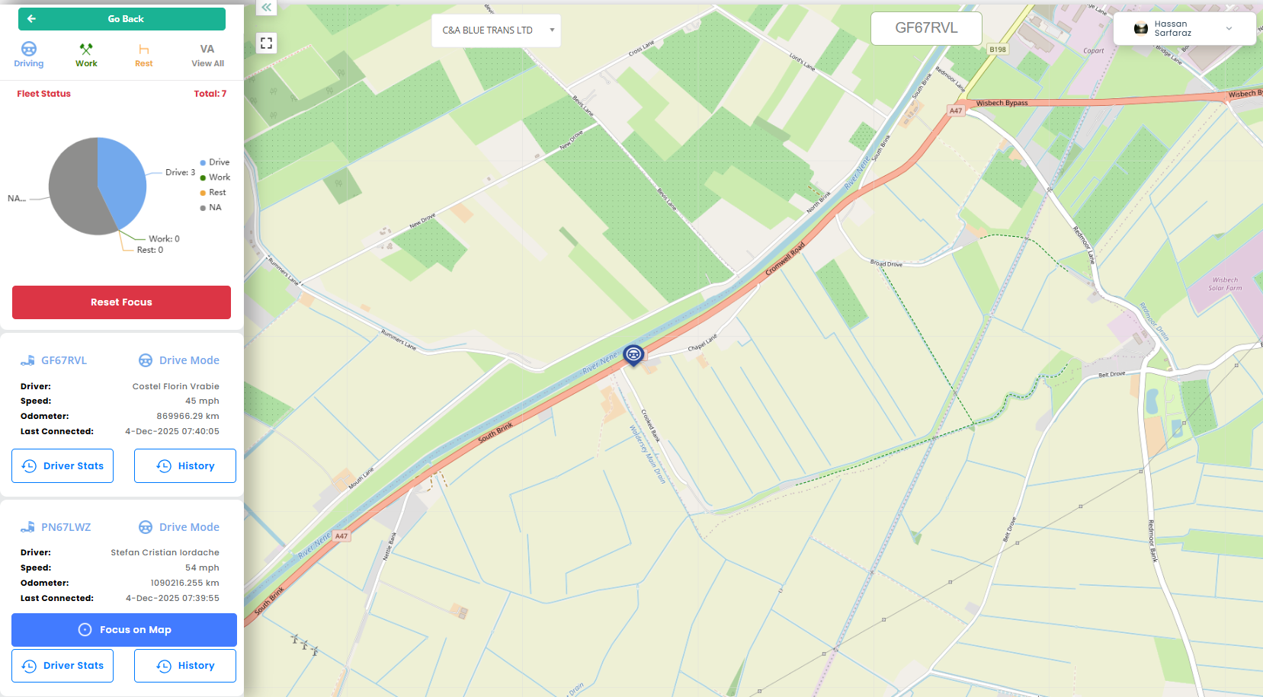Click the back arrow on Go Back

(x=31, y=19)
